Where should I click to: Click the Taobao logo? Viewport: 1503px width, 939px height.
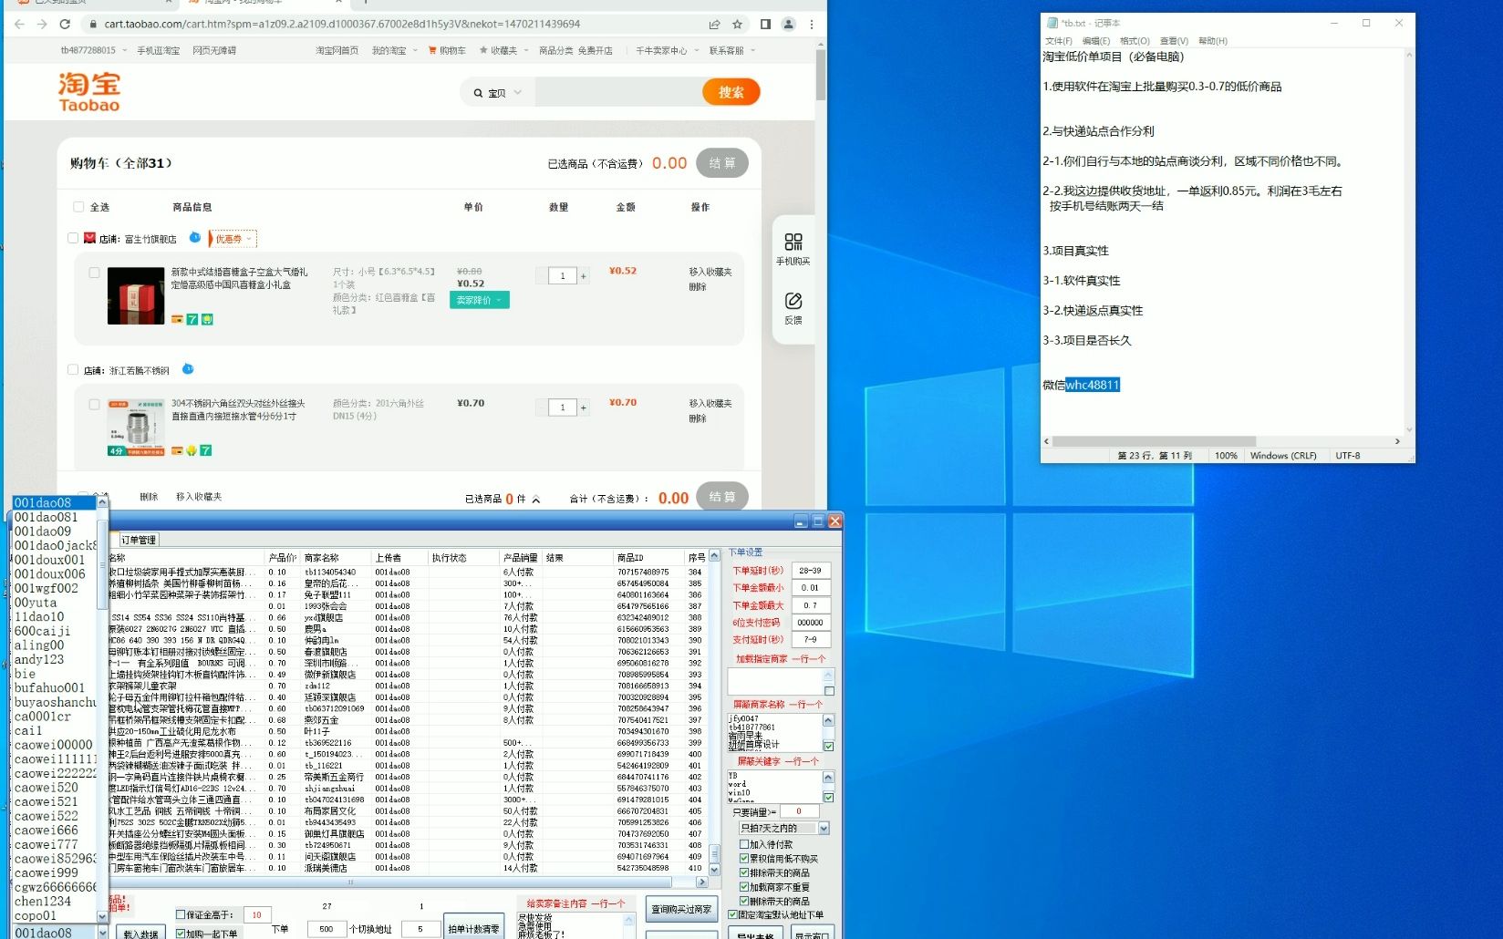point(89,92)
